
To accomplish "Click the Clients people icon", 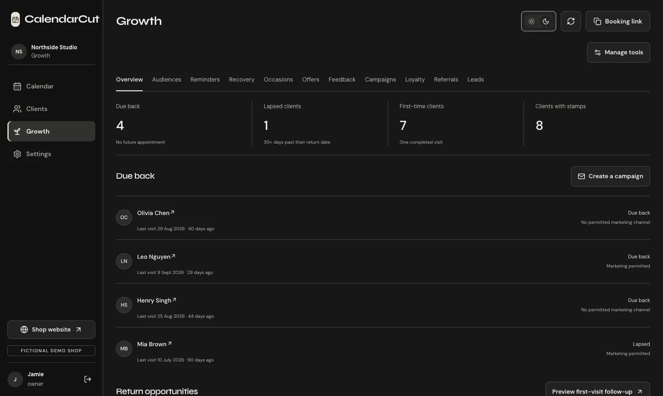I will [x=17, y=109].
